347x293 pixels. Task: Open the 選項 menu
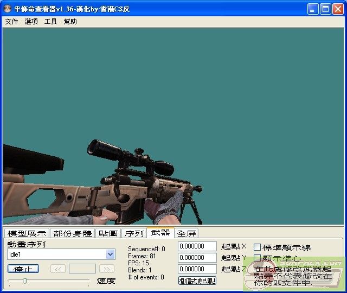pyautogui.click(x=31, y=22)
